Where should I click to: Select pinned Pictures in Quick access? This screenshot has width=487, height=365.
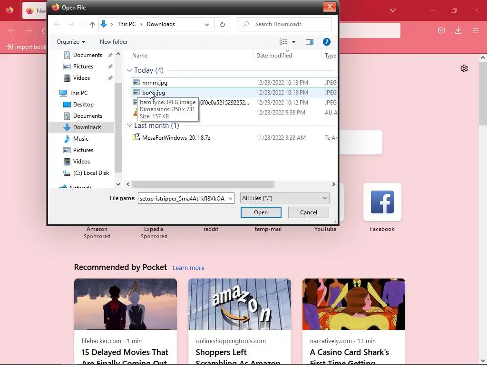83,67
